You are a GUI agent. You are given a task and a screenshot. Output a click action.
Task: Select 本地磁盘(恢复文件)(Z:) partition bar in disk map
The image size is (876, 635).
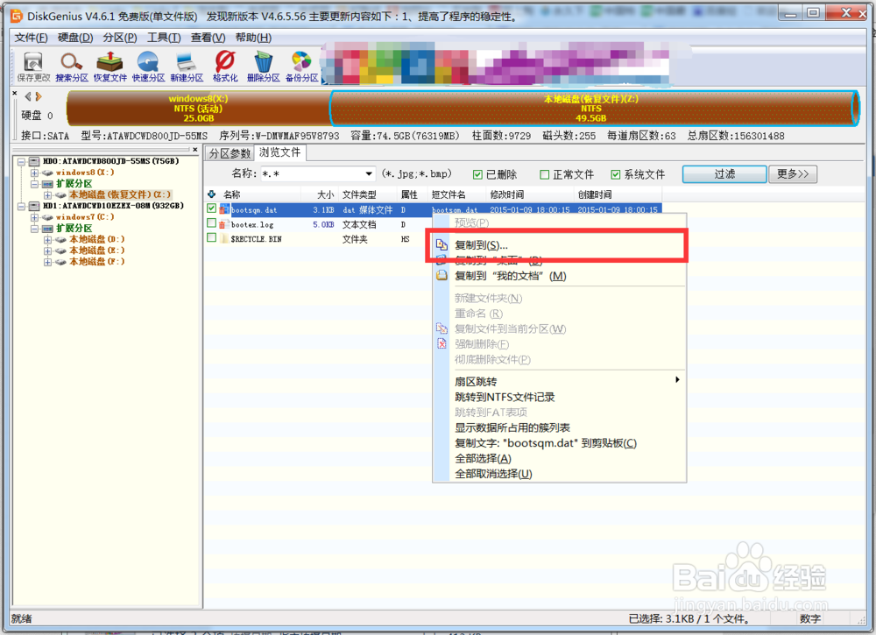point(595,109)
